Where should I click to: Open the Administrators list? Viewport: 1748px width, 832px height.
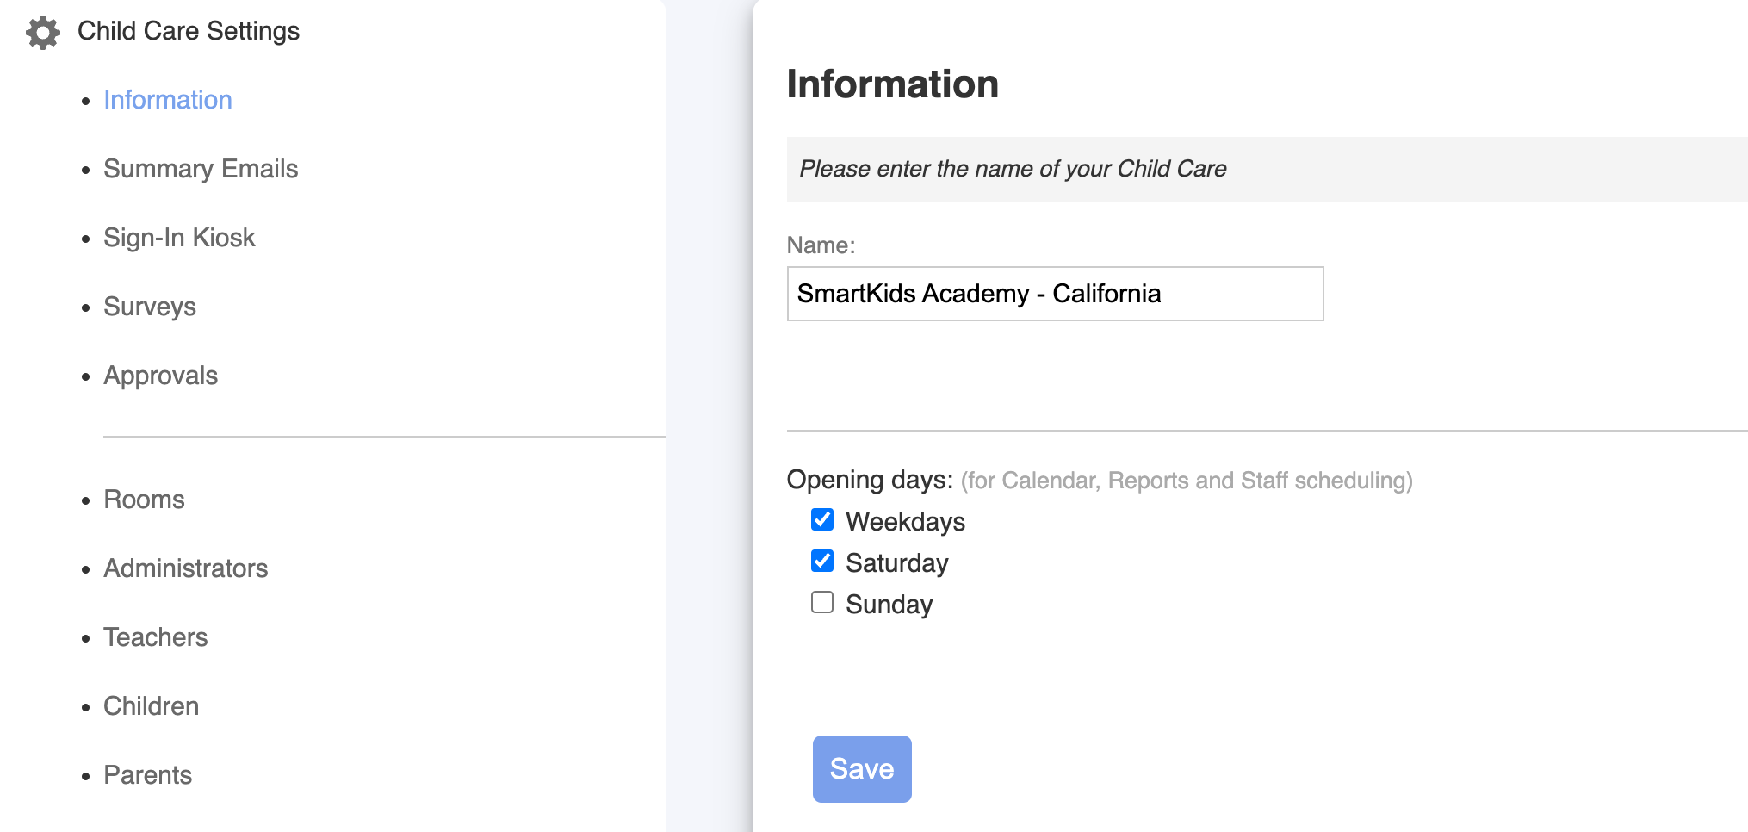tap(185, 568)
